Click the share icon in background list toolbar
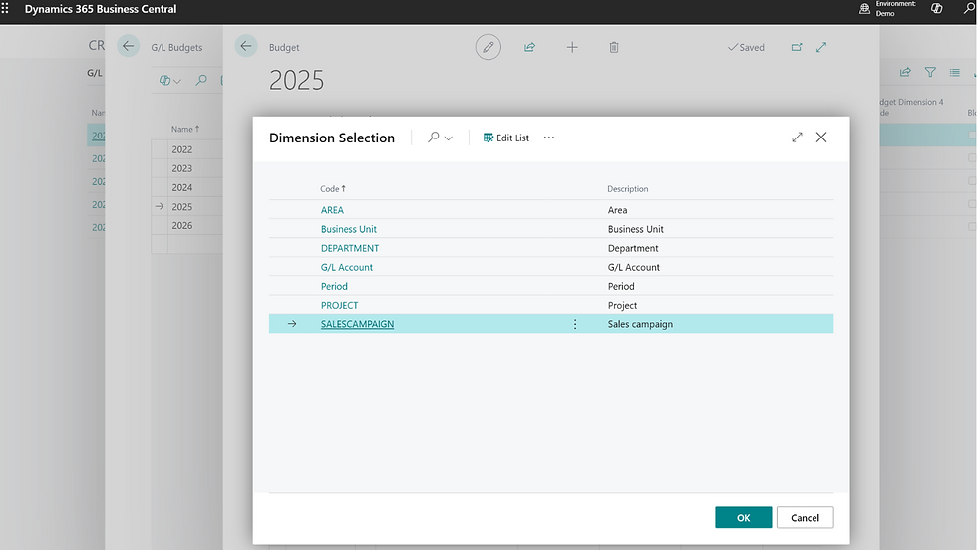 click(905, 73)
